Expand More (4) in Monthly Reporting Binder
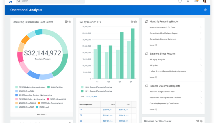The width and height of the screenshot is (215, 123). pos(153,45)
